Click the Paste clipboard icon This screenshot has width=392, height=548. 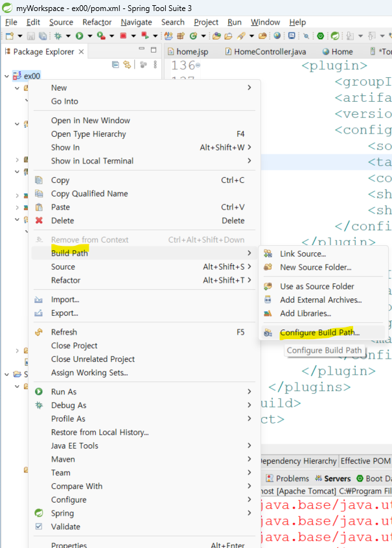pos(39,208)
